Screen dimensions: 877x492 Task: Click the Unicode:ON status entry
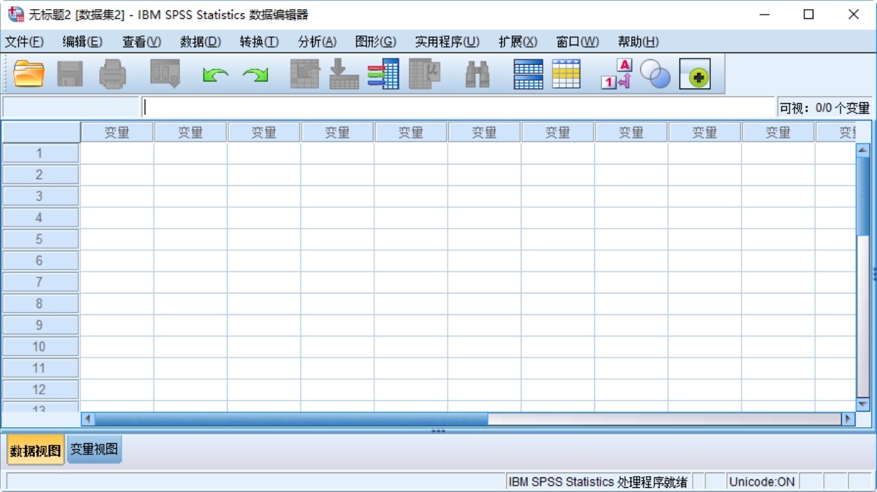coord(762,482)
